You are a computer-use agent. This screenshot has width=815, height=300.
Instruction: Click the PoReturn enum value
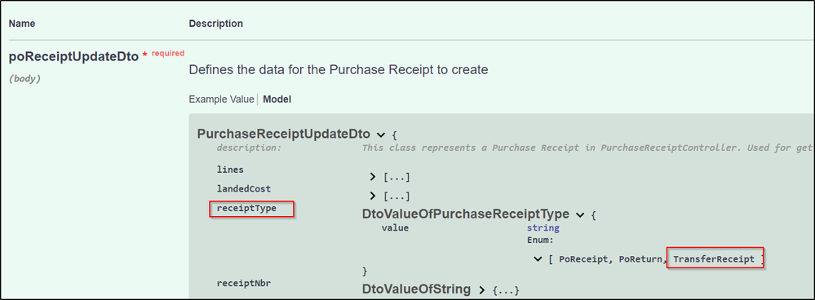pos(640,259)
